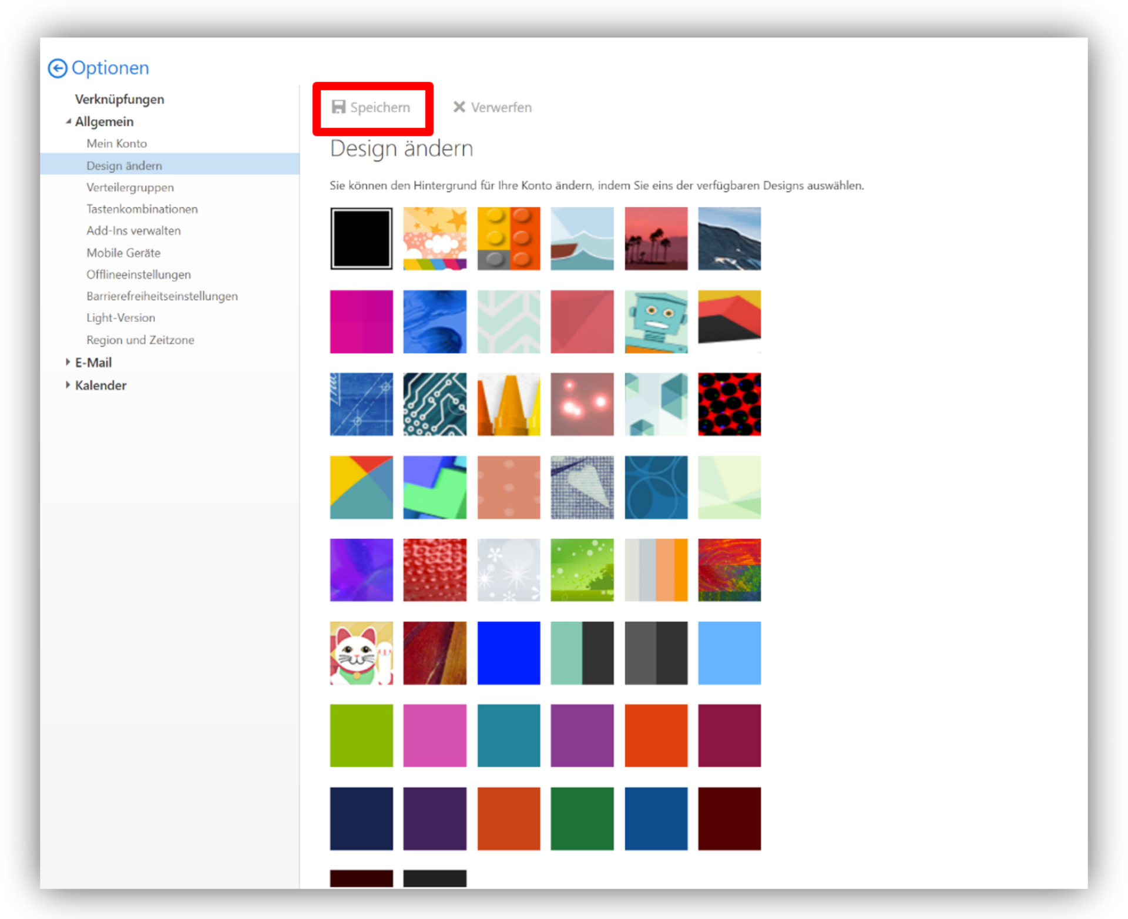Choose the lucky cat theme
Screen dimensions: 1128x919
tap(361, 653)
